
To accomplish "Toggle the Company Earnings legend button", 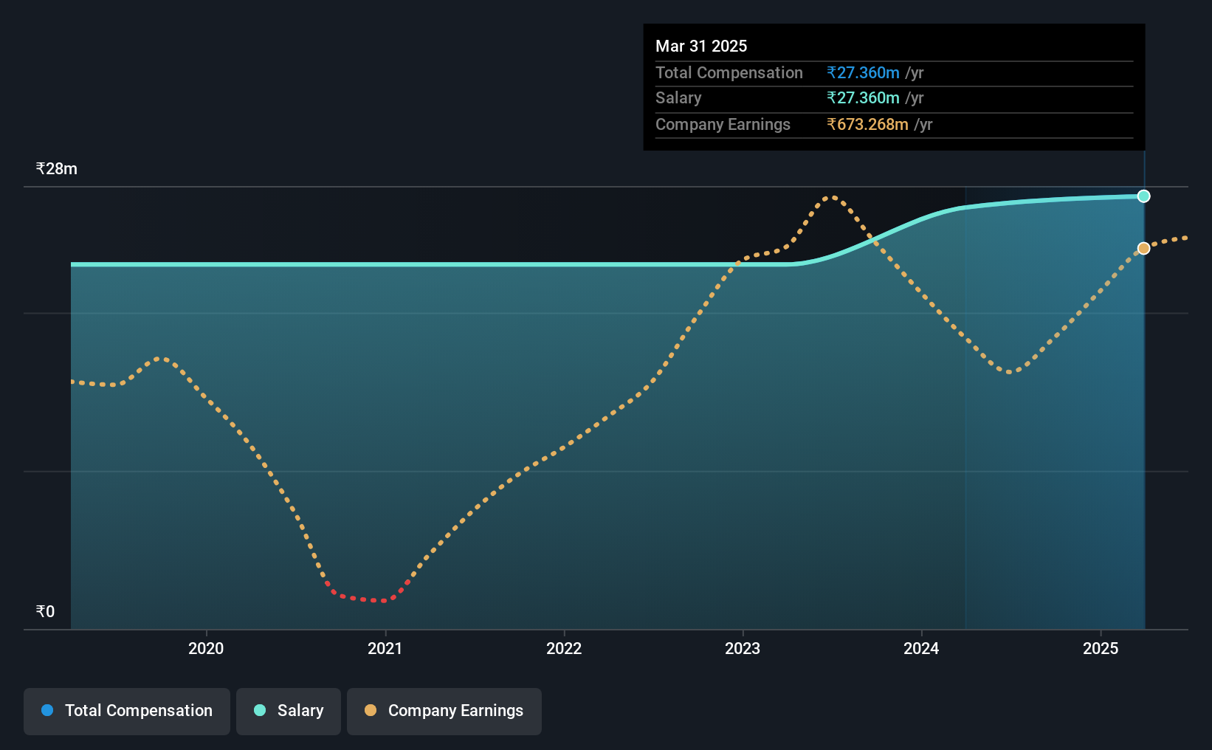I will click(x=444, y=711).
